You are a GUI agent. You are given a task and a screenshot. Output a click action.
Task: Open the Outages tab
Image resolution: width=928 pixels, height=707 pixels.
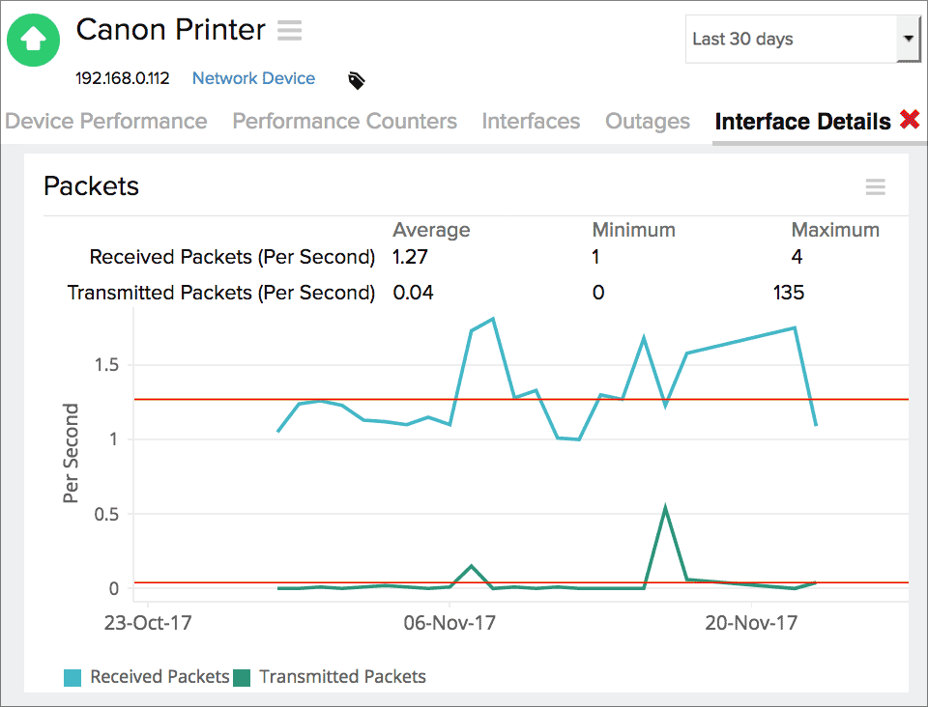tap(647, 121)
